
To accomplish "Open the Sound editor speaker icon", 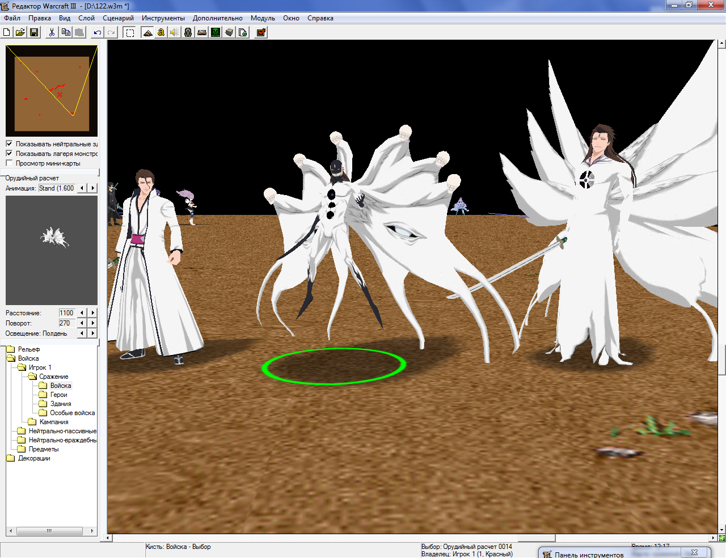I will (175, 32).
